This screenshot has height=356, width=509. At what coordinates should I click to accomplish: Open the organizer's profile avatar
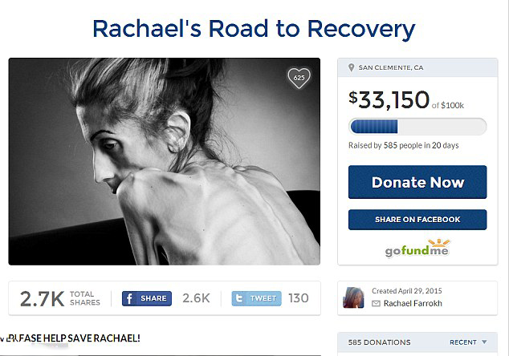click(x=353, y=297)
